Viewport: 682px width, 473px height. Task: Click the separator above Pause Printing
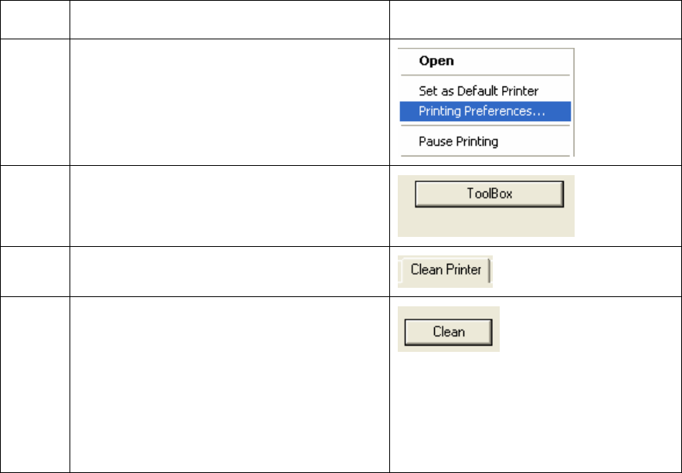(x=485, y=126)
